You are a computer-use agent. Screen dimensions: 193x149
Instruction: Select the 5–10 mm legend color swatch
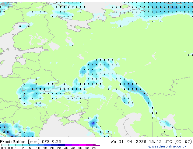coord(33,145)
